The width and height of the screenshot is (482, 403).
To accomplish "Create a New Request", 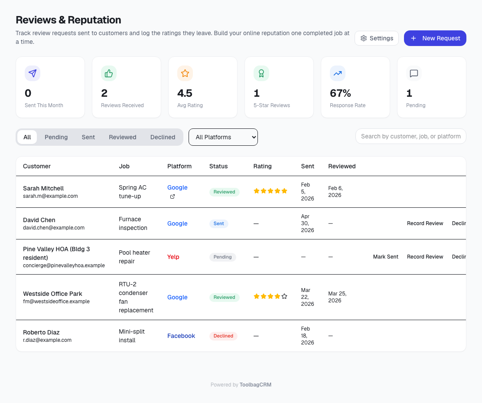I will 435,38.
